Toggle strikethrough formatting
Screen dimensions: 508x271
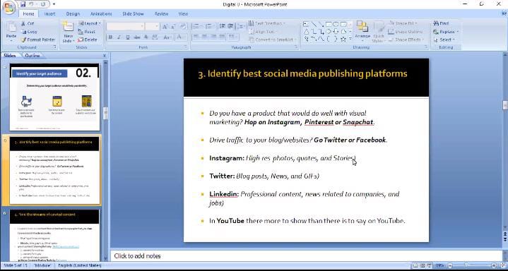click(137, 37)
